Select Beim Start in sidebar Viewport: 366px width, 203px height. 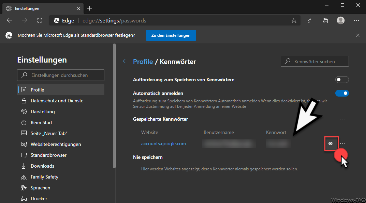(x=61, y=122)
